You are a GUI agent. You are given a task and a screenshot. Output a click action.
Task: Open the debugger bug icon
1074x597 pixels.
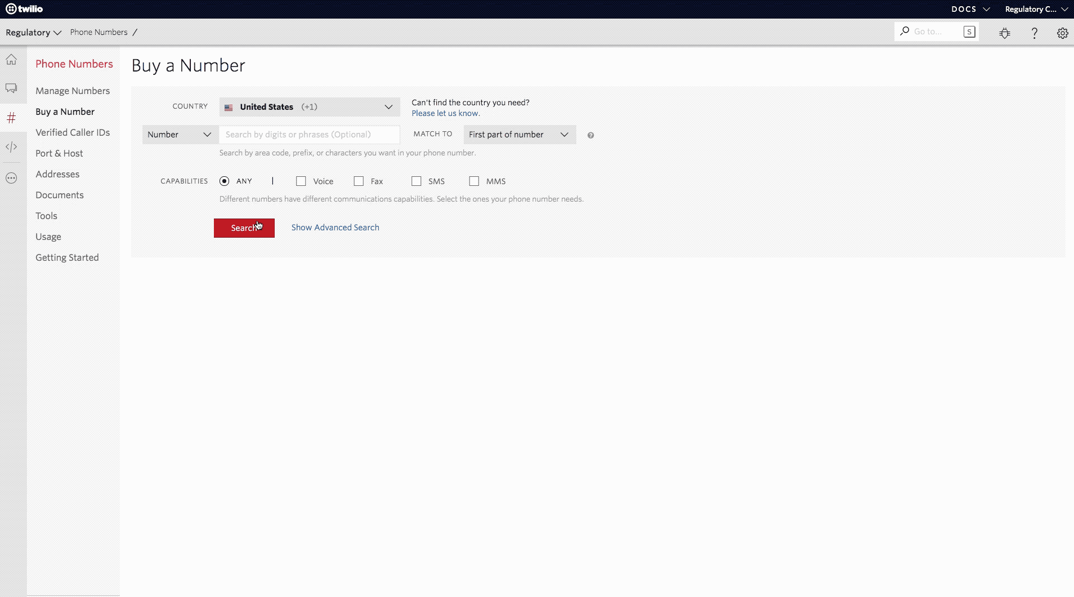(x=1005, y=33)
